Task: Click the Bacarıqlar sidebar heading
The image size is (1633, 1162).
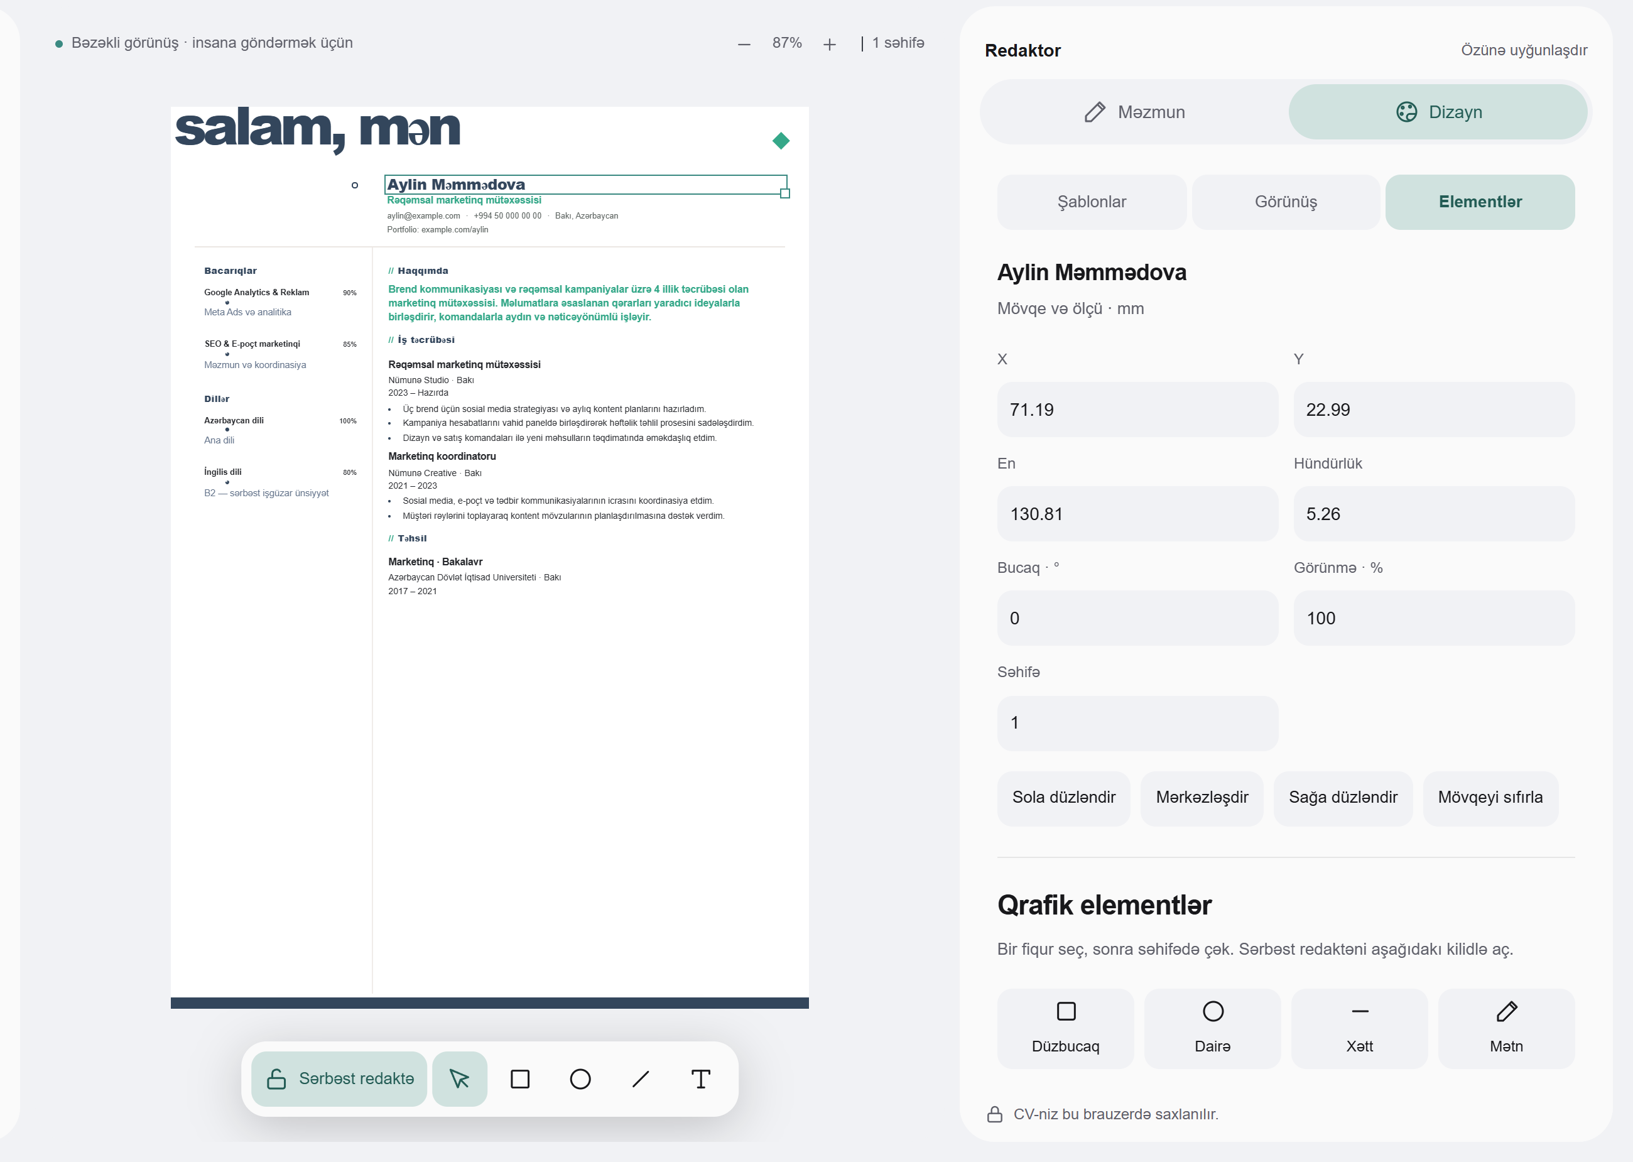Action: pyautogui.click(x=231, y=271)
